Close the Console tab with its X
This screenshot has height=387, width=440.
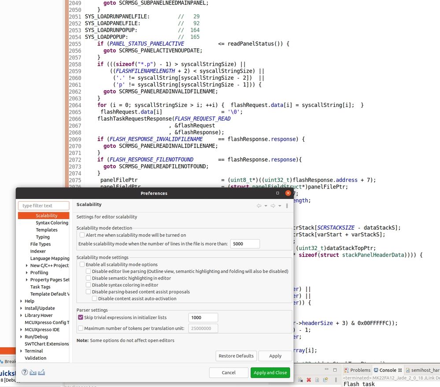click(x=400, y=370)
